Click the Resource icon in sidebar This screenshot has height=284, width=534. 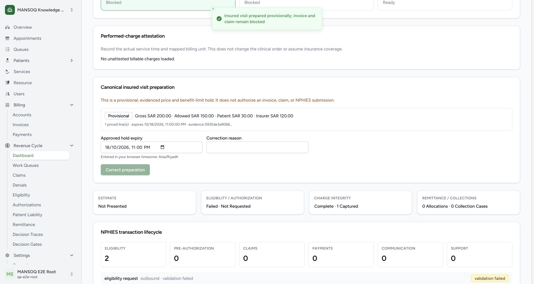tap(7, 83)
